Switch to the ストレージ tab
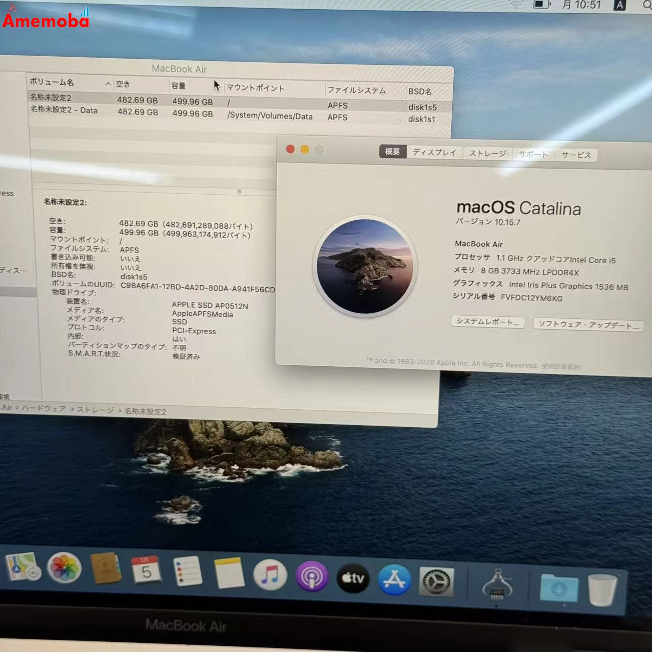Image resolution: width=652 pixels, height=652 pixels. click(487, 153)
